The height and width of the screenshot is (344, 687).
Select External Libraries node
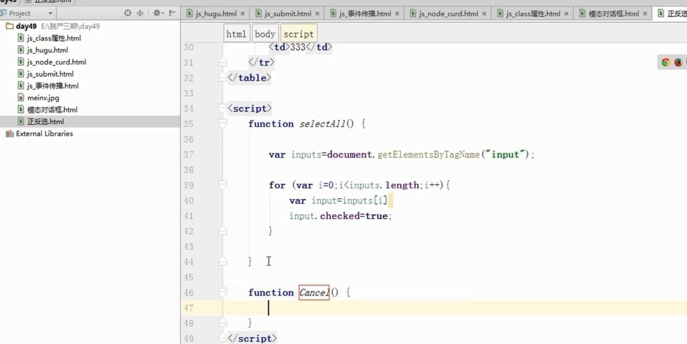point(45,134)
